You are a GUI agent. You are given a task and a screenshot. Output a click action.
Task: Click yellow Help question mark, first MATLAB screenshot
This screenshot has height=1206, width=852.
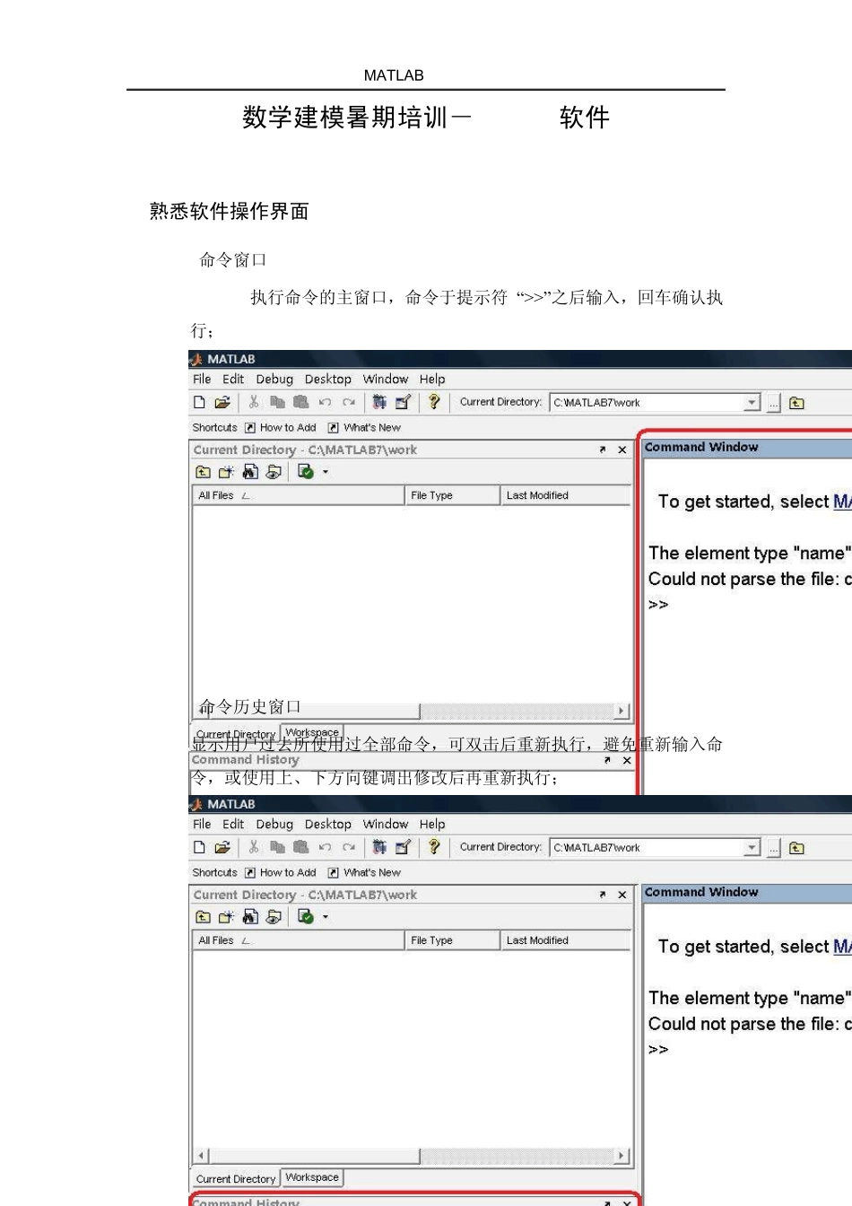pyautogui.click(x=434, y=402)
